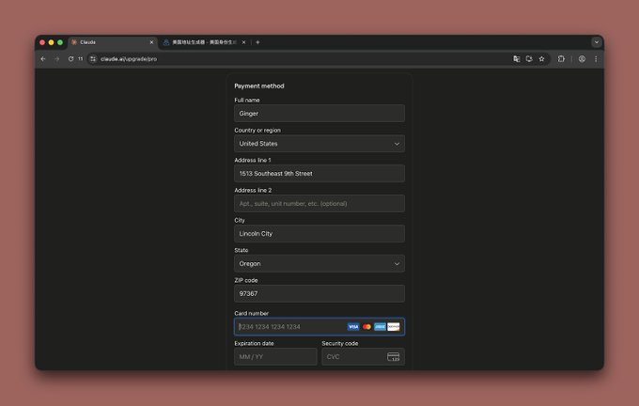Viewport: 639px width, 406px height.
Task: Click the Full name field containing Ginger
Action: 319,114
